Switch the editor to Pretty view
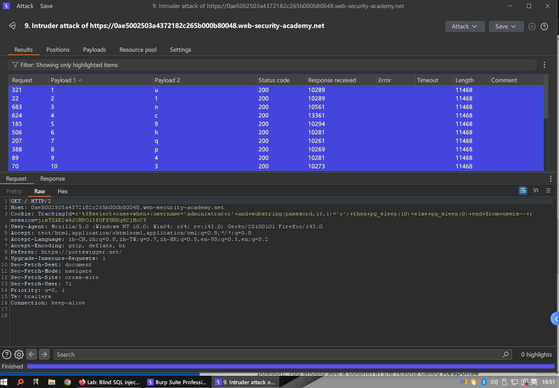Image resolution: width=559 pixels, height=388 pixels. [14, 191]
